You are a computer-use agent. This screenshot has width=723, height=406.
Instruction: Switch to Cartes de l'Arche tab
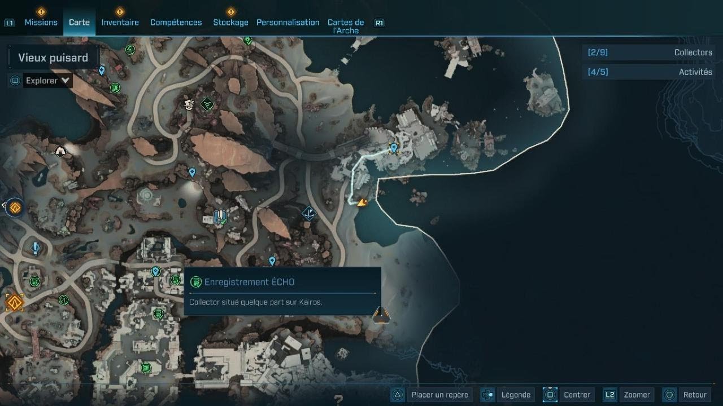coord(346,27)
